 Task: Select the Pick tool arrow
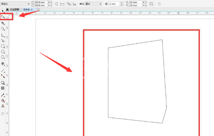(x=3, y=11)
